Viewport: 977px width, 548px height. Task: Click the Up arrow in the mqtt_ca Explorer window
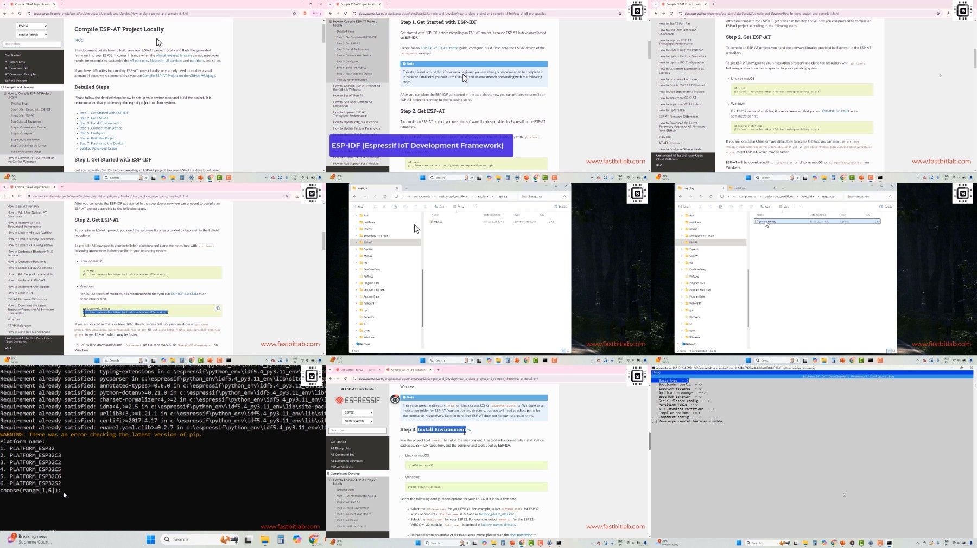click(x=375, y=196)
